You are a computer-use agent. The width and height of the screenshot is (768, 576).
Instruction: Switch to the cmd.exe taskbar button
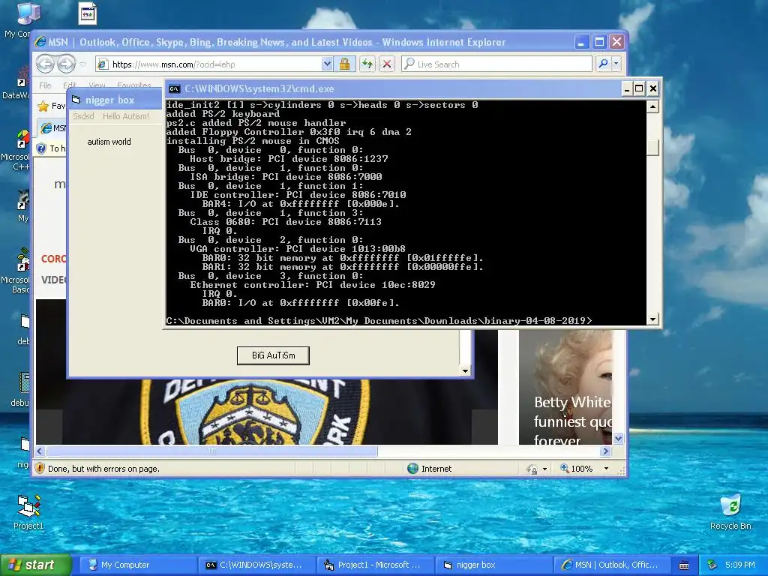[x=258, y=565]
